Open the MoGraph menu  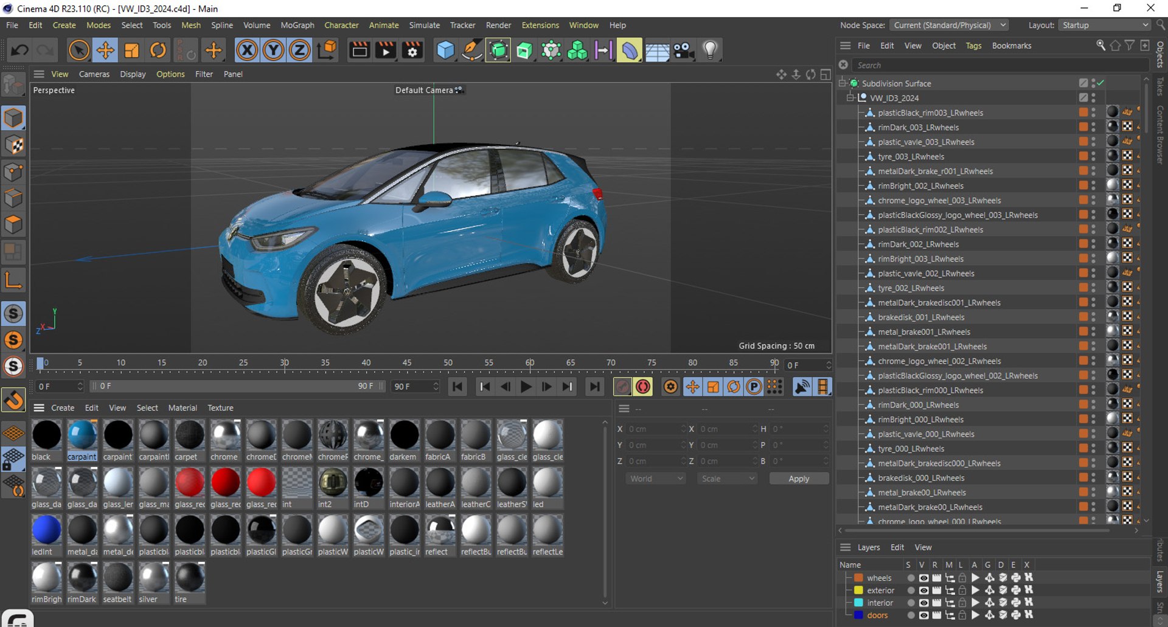pos(297,25)
